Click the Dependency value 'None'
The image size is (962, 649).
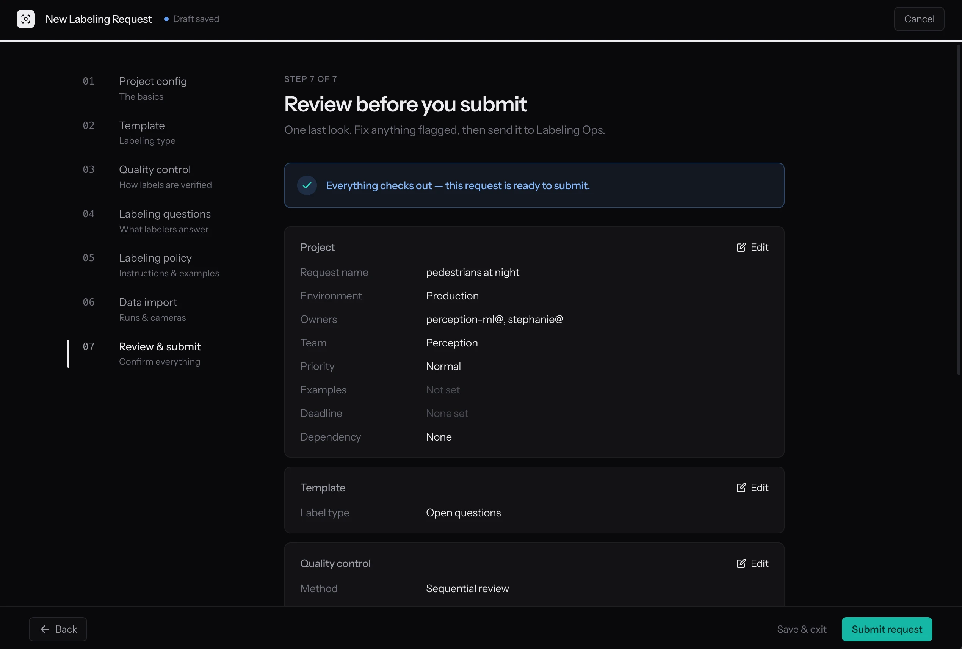(439, 437)
